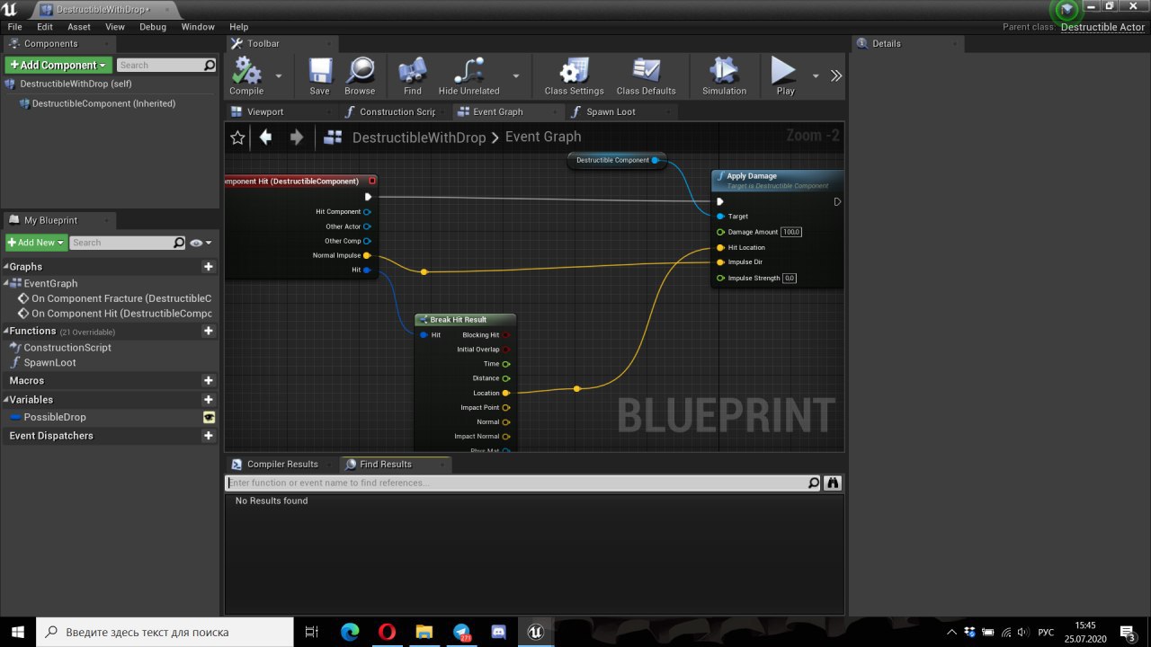This screenshot has height=647, width=1151.
Task: Open Windows Start menu
Action: click(x=18, y=632)
